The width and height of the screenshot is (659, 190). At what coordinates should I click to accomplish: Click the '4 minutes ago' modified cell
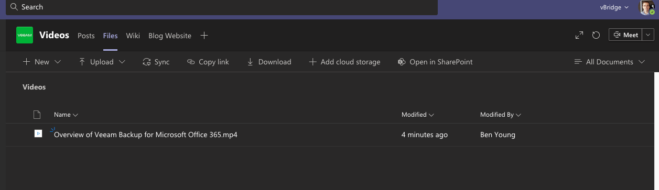point(425,135)
